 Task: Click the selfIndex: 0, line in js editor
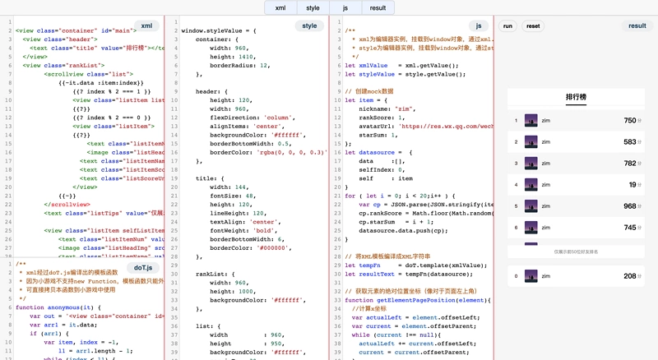382,170
